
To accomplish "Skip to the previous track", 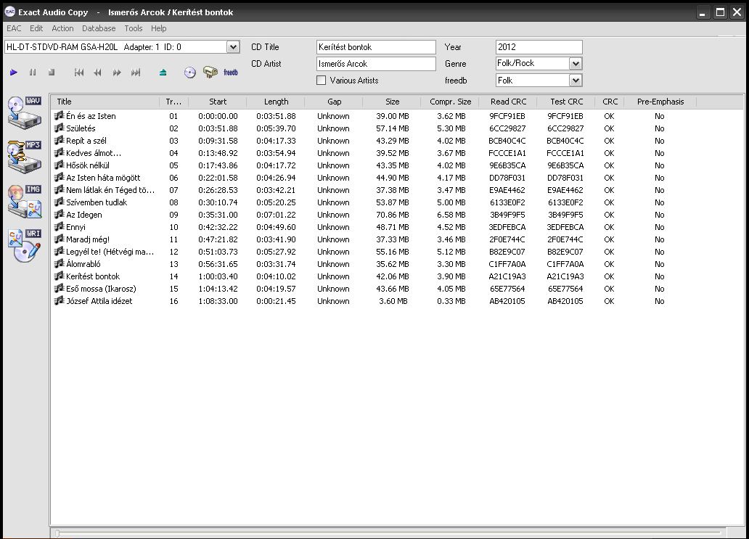I will pyautogui.click(x=79, y=73).
